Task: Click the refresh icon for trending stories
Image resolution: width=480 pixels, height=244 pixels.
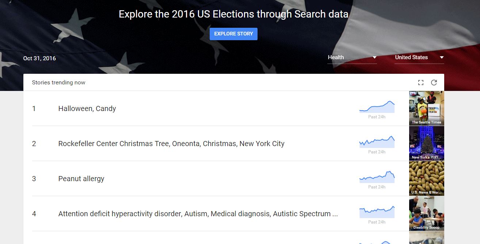Action: coord(434,83)
